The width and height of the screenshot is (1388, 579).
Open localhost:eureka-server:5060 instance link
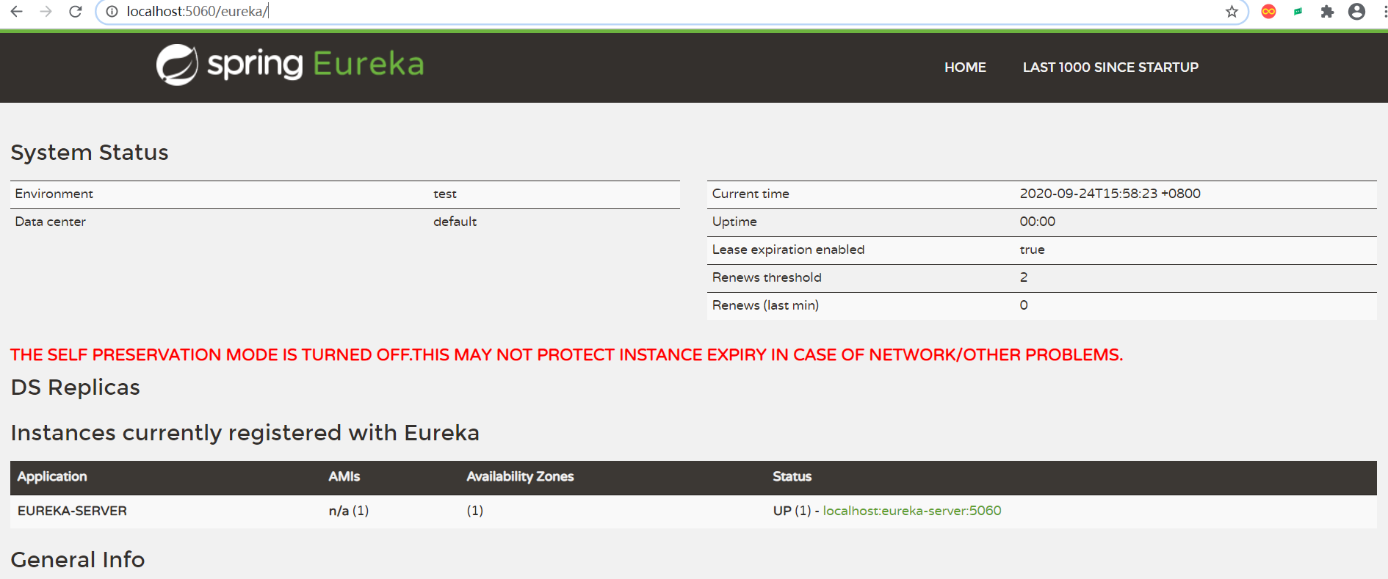click(x=912, y=511)
